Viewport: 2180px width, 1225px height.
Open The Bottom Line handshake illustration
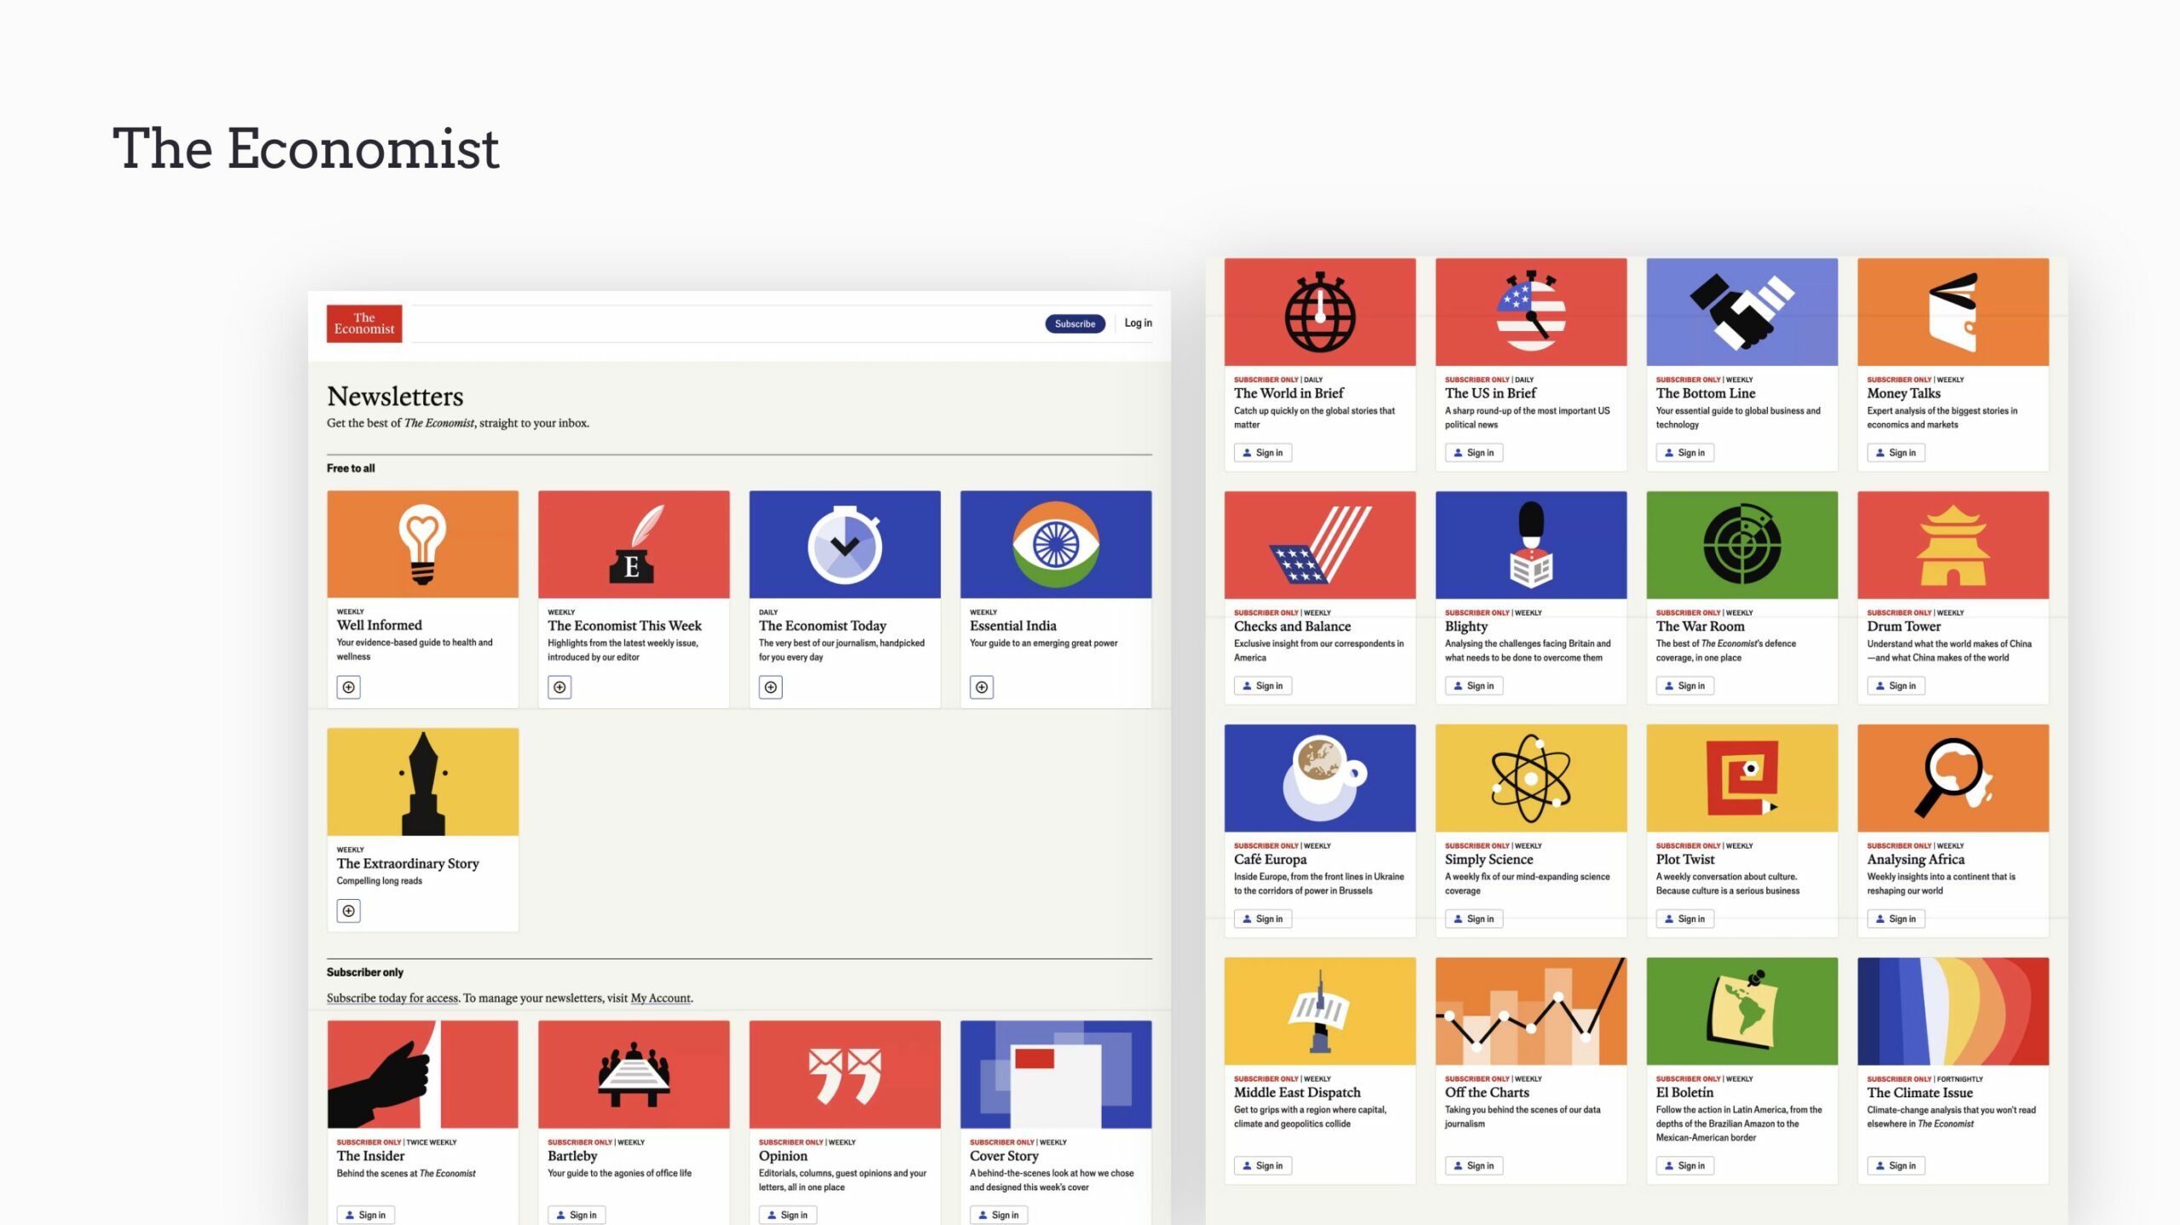click(x=1741, y=312)
